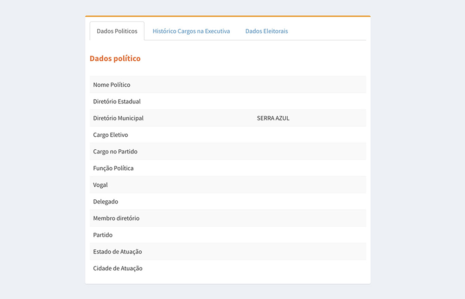Viewport: 465px width, 299px height.
Task: Click the Estado de Atuação label
Action: (x=118, y=252)
